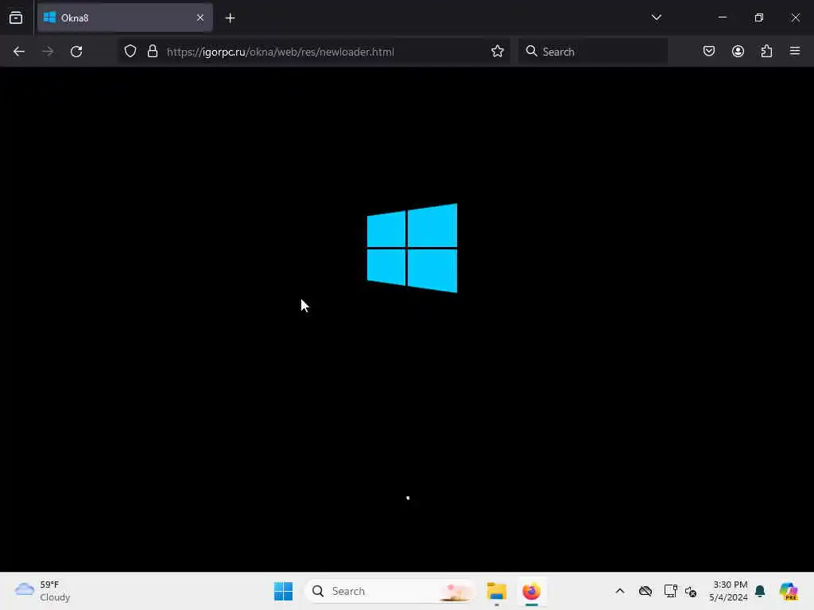This screenshot has height=610, width=814.
Task: View site security padlock information
Action: point(152,52)
